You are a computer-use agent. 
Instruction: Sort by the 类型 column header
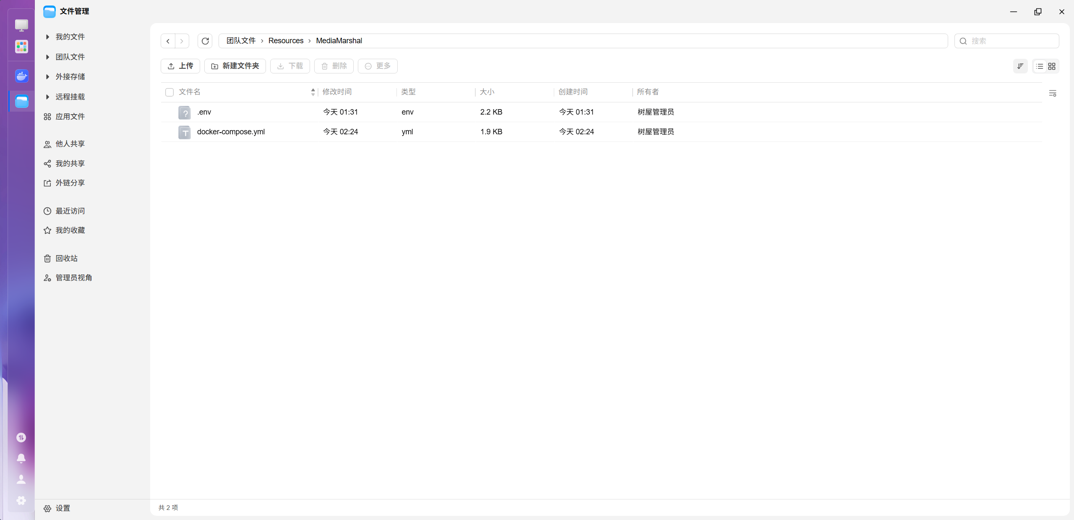click(x=408, y=92)
